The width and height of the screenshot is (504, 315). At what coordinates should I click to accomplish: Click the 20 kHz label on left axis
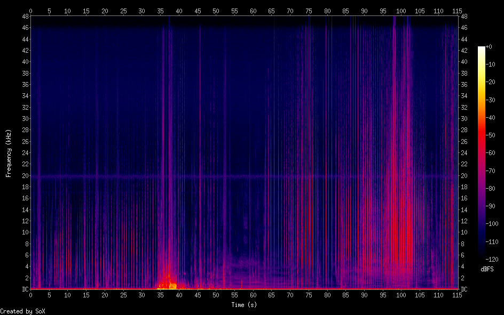(23, 176)
